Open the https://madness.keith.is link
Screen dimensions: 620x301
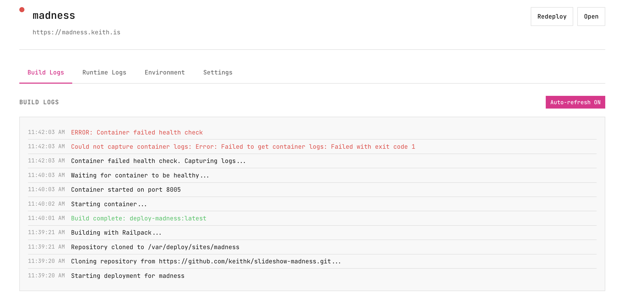[x=76, y=32]
